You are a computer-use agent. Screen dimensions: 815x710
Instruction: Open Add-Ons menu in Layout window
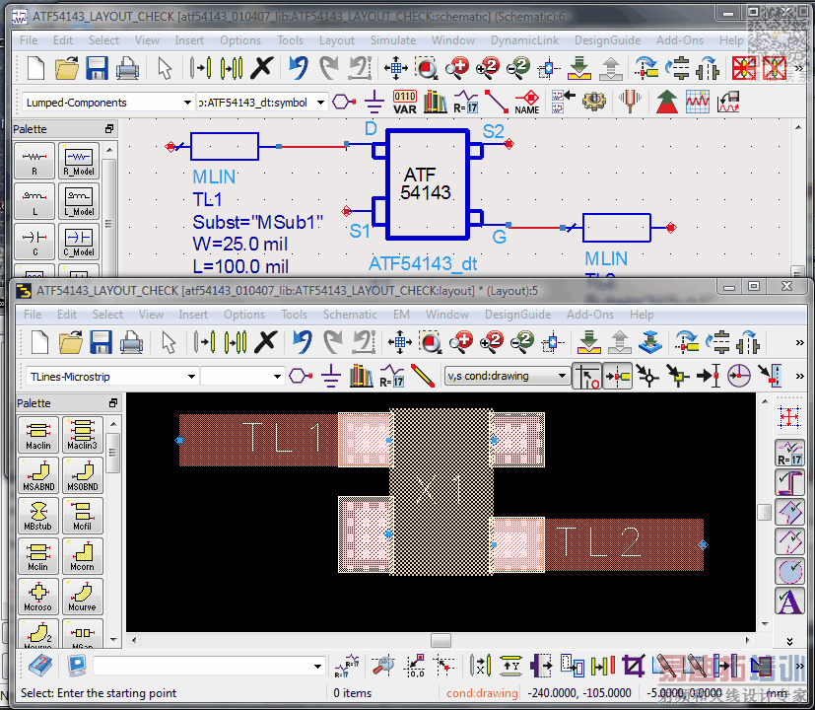[590, 315]
